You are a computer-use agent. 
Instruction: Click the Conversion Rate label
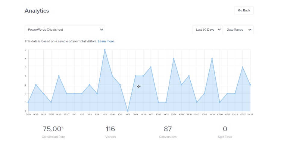pyautogui.click(x=53, y=137)
